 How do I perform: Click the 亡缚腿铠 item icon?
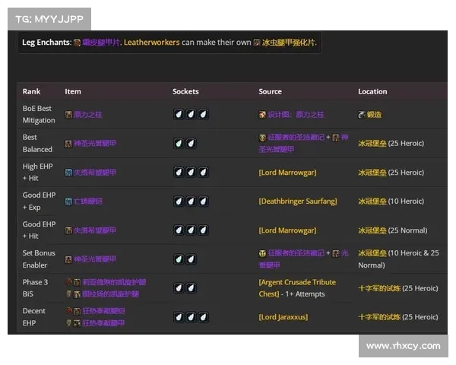pos(68,202)
